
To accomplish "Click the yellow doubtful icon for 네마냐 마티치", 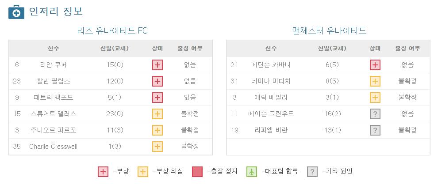I will (375, 81).
